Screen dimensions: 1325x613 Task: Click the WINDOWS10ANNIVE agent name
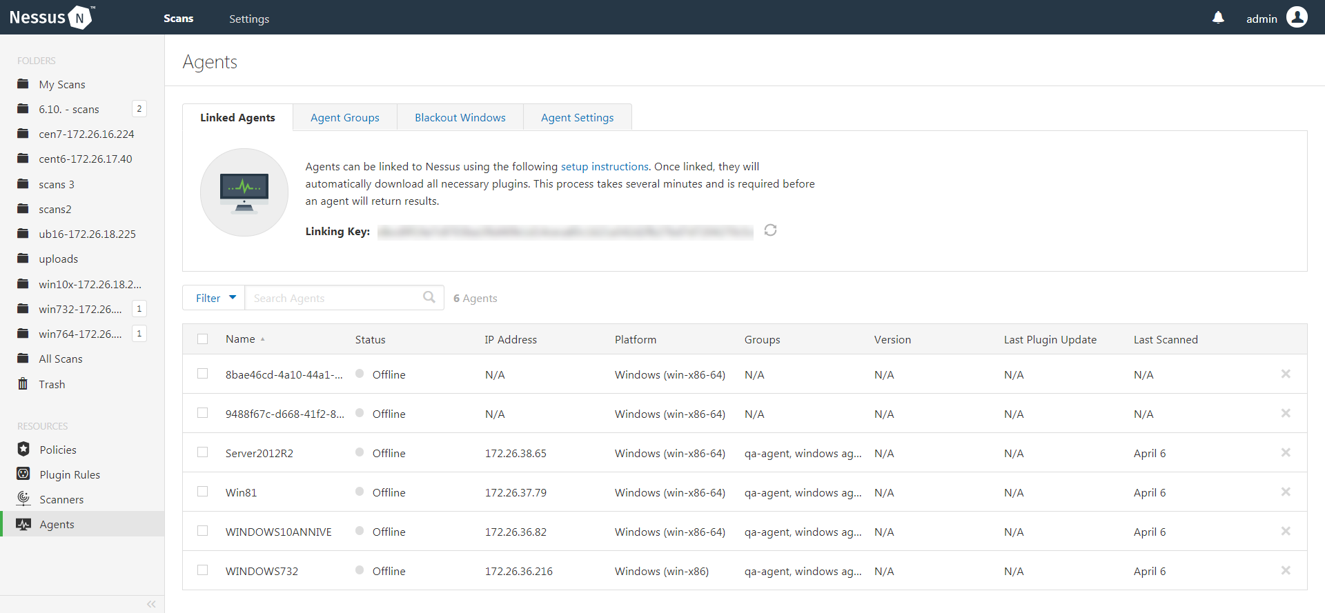pyautogui.click(x=279, y=532)
